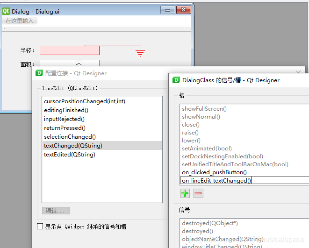309x248 pixels.
Task: Minimize the Dialog.ui window
Action: 167,10
